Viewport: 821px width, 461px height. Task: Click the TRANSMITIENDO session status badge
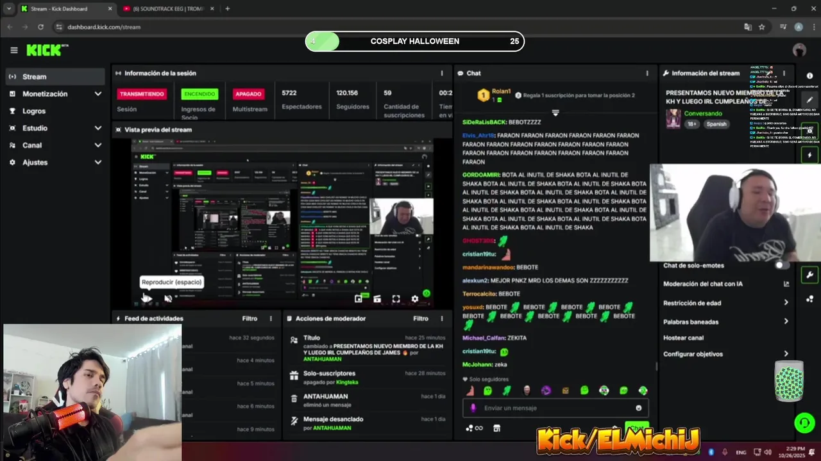pyautogui.click(x=142, y=93)
